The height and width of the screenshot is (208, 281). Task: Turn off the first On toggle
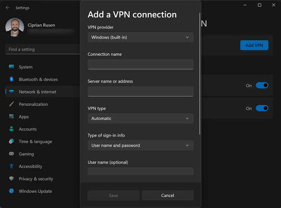point(262,85)
